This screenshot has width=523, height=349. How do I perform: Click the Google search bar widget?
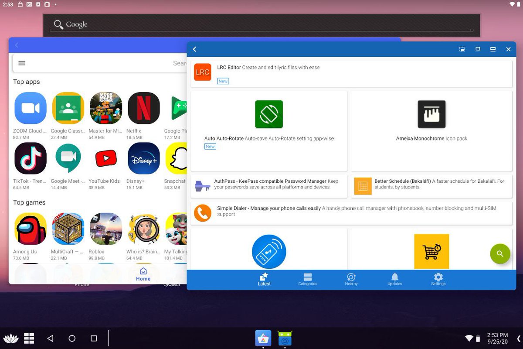click(261, 24)
